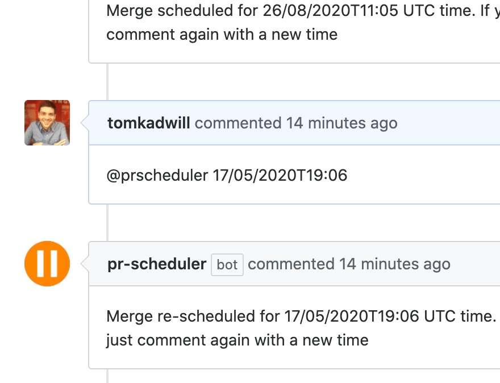Click 'comment again with a new time' in the top comment
The image size is (500, 383).
[222, 35]
